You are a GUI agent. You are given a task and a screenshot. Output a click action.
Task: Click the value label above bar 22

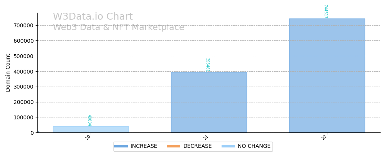tap(325, 11)
